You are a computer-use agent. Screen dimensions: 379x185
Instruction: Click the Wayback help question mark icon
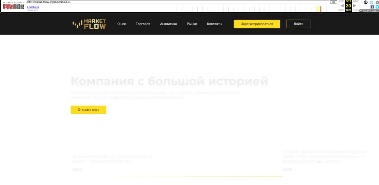coord(372,3)
